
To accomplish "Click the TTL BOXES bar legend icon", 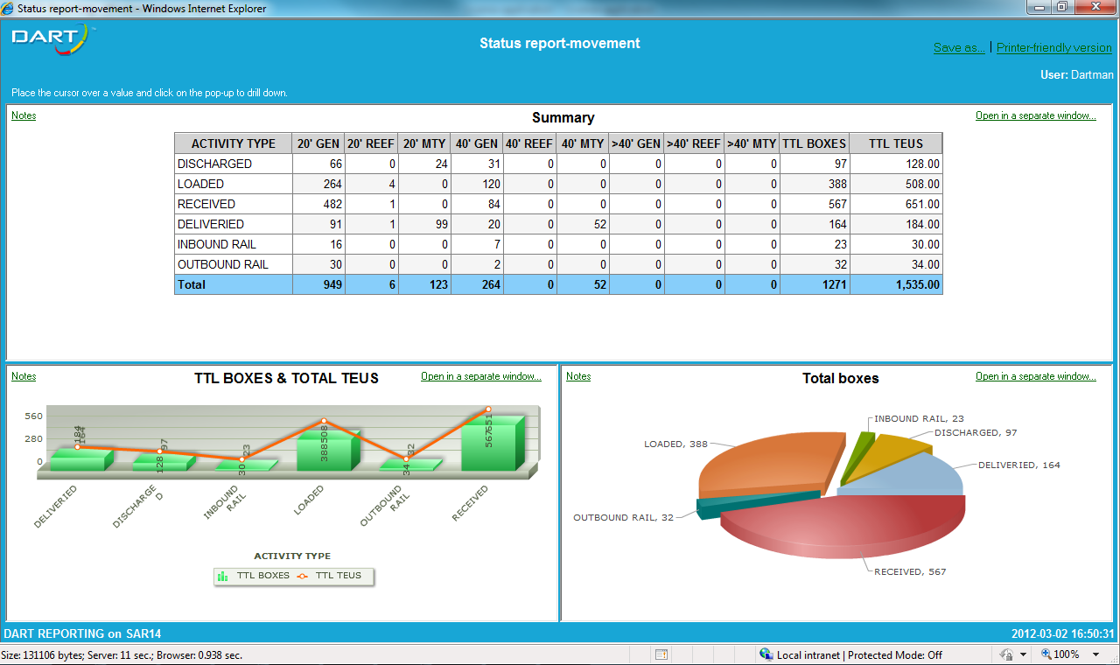I will point(222,576).
